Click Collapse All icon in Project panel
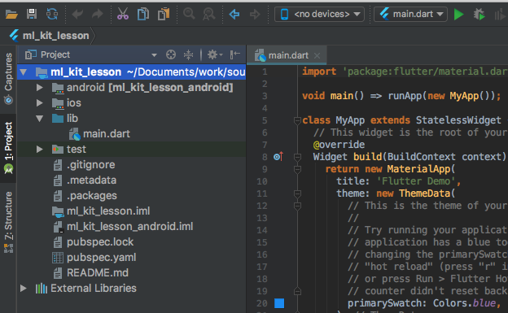The image size is (508, 313). click(188, 54)
